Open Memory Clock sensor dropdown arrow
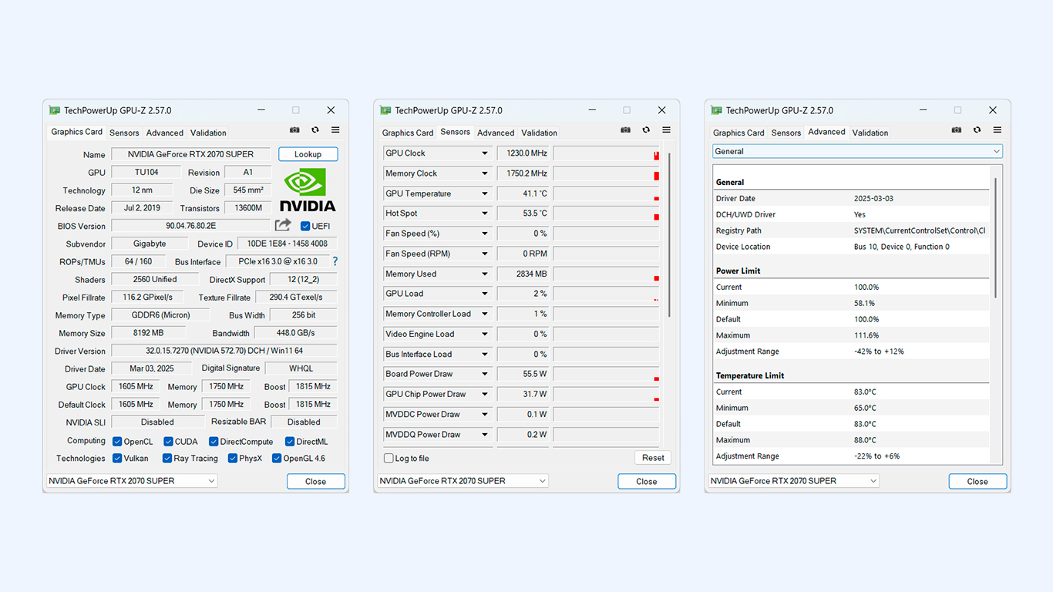The image size is (1053, 592). pyautogui.click(x=485, y=173)
